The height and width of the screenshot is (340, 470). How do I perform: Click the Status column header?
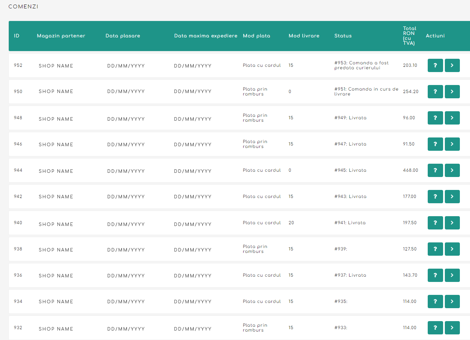click(x=343, y=36)
